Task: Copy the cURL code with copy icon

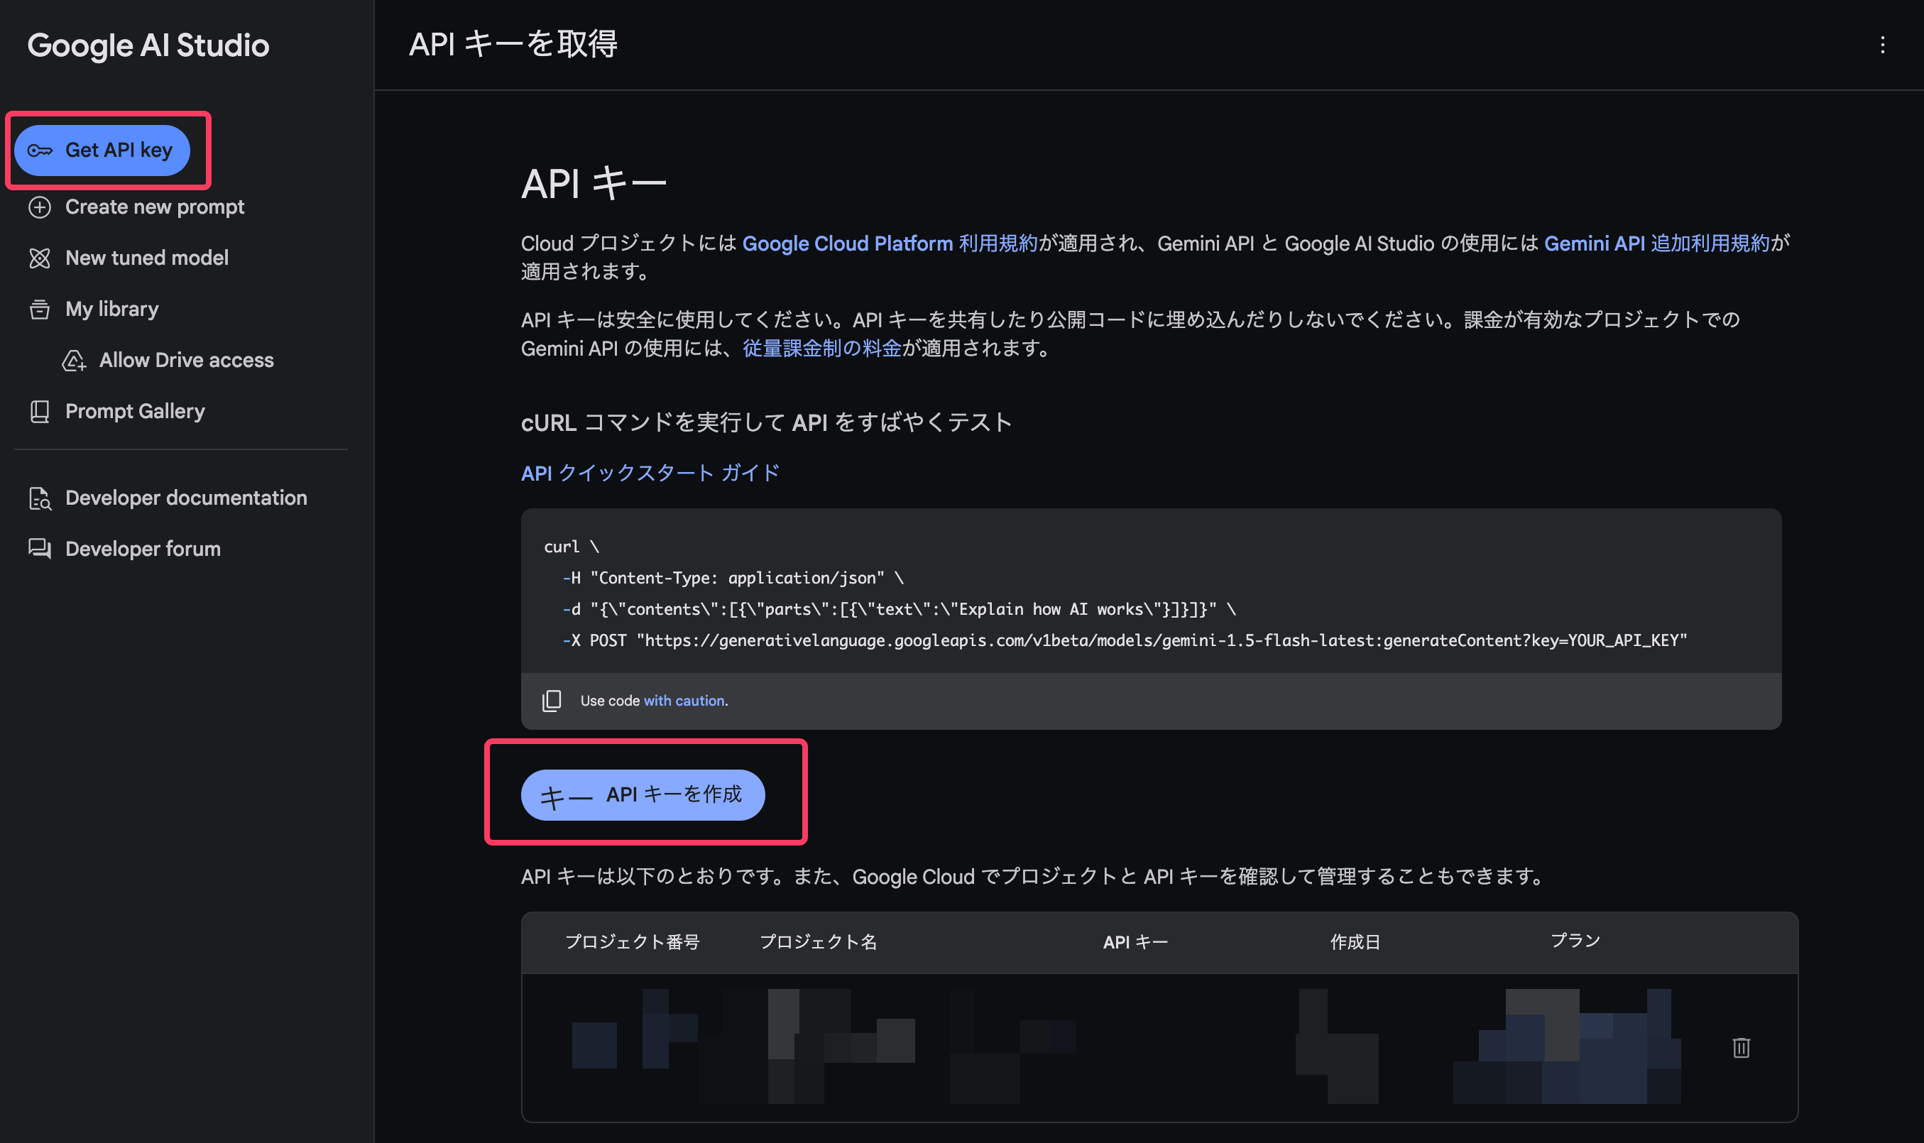Action: [552, 701]
